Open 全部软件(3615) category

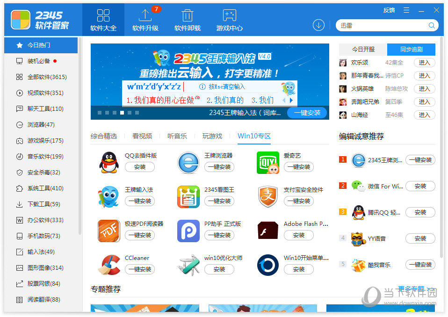click(41, 77)
